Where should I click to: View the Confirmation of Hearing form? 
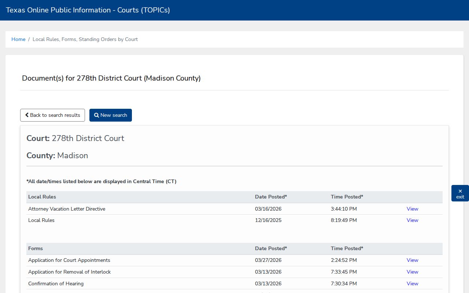tap(412, 283)
